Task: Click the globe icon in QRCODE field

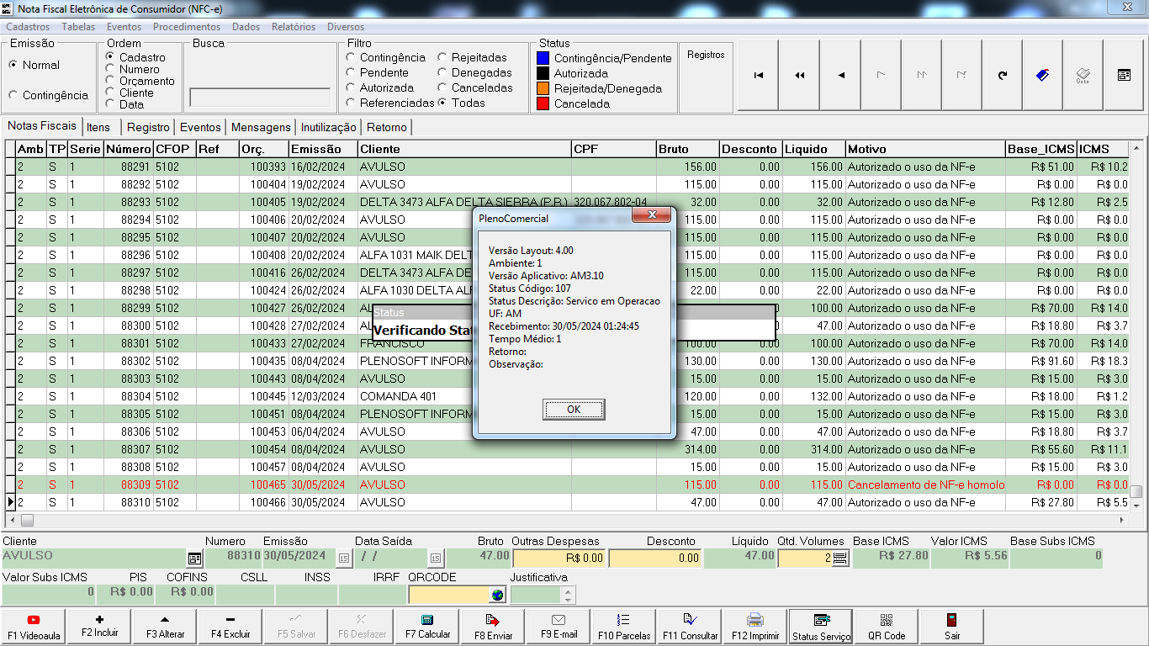Action: pyautogui.click(x=497, y=595)
